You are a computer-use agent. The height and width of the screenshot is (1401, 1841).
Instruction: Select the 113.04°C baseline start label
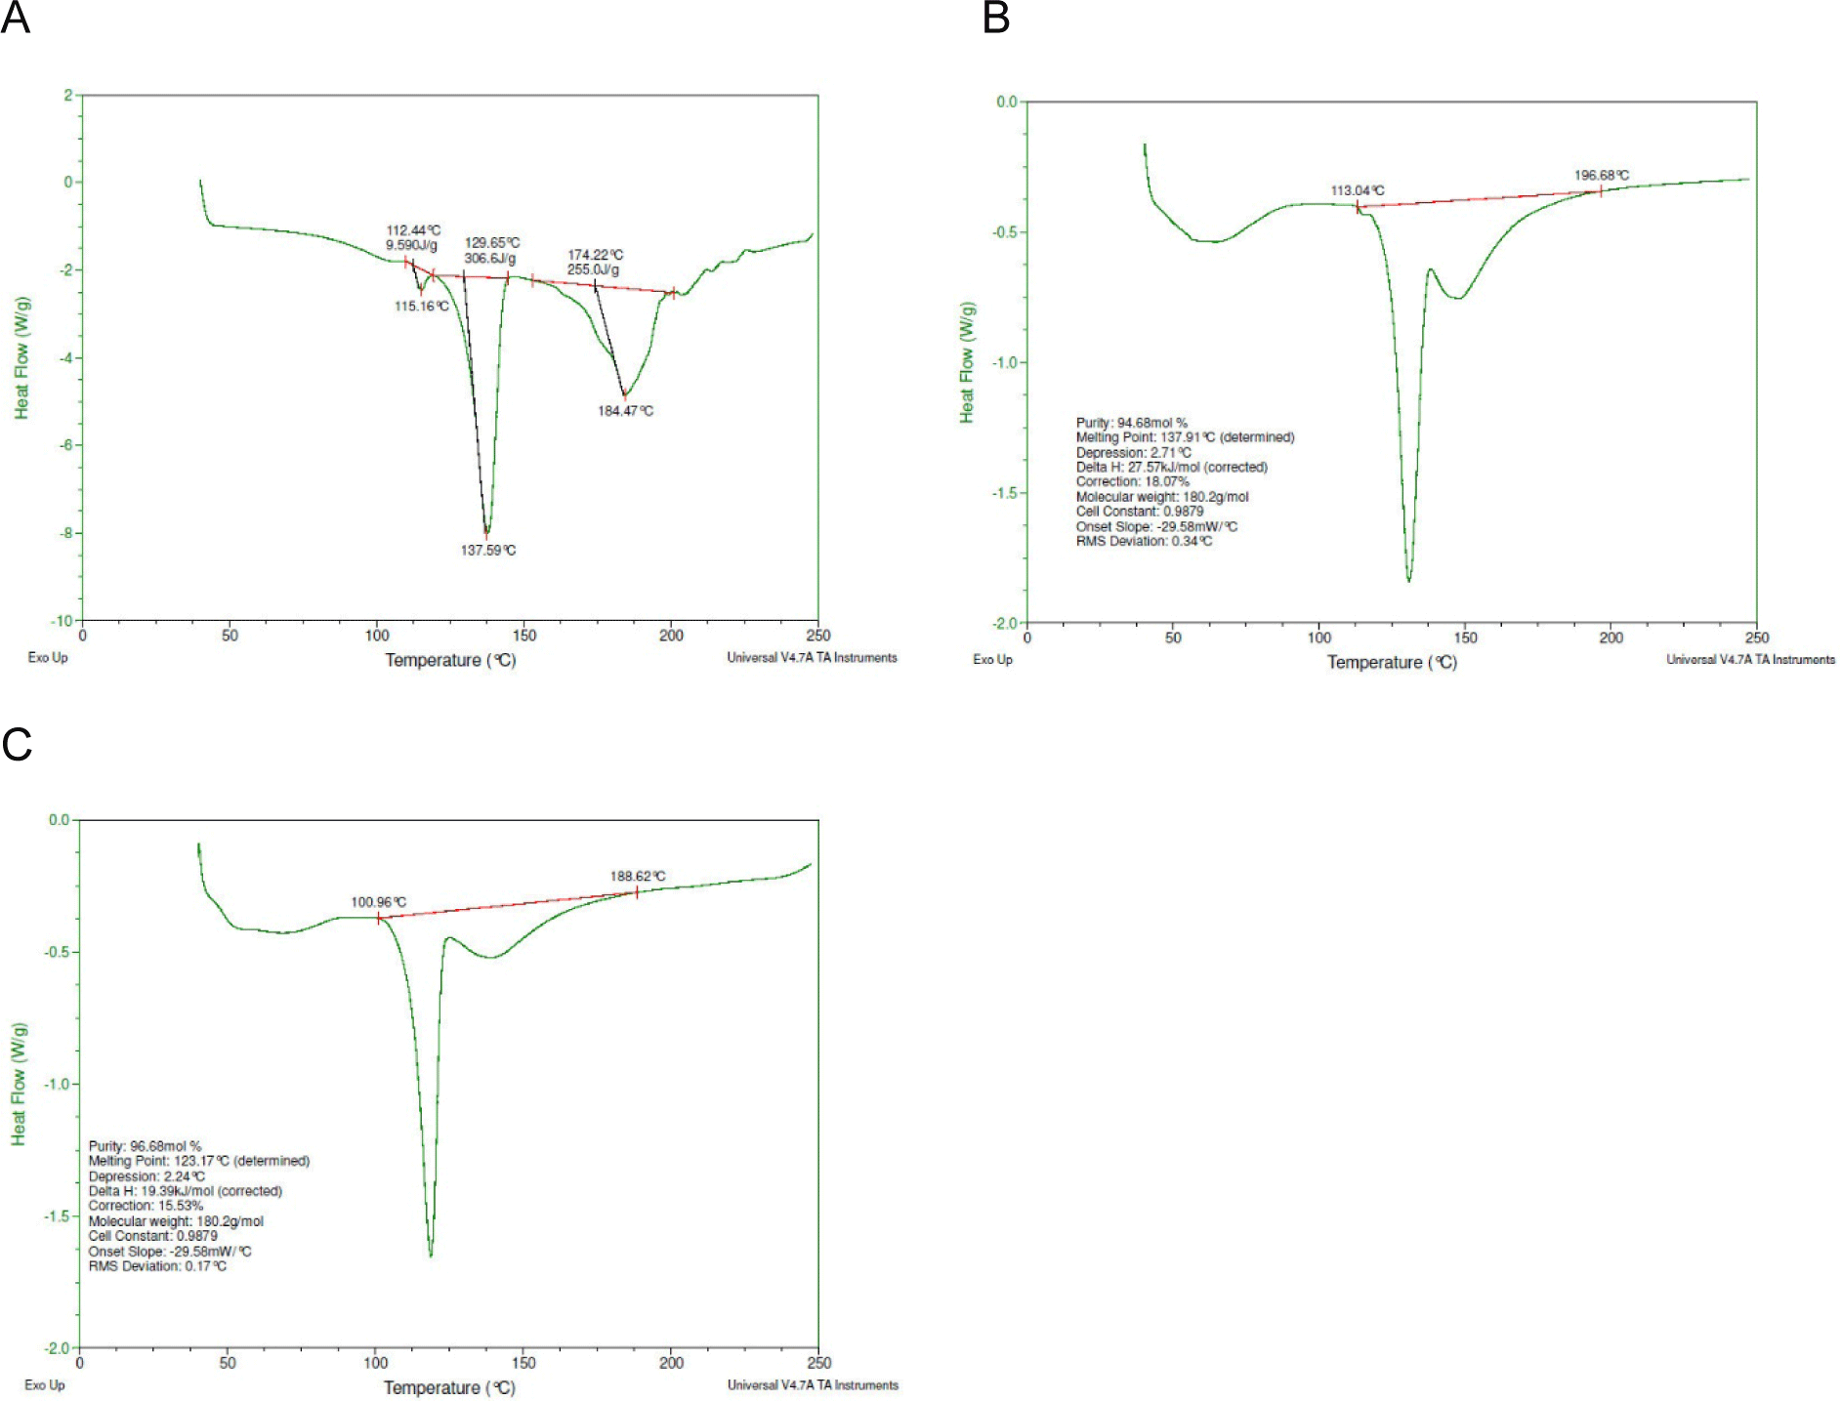point(1358,191)
